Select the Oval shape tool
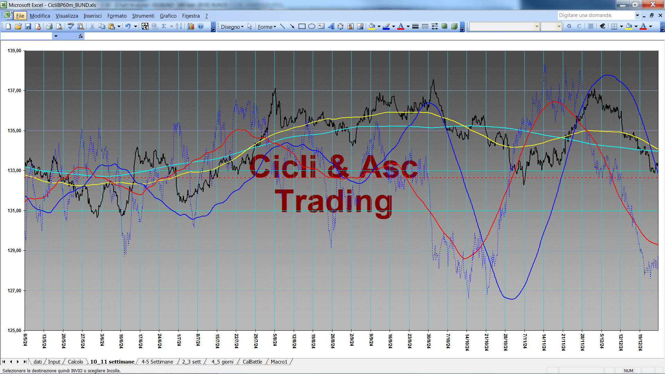665x374 pixels. (312, 26)
